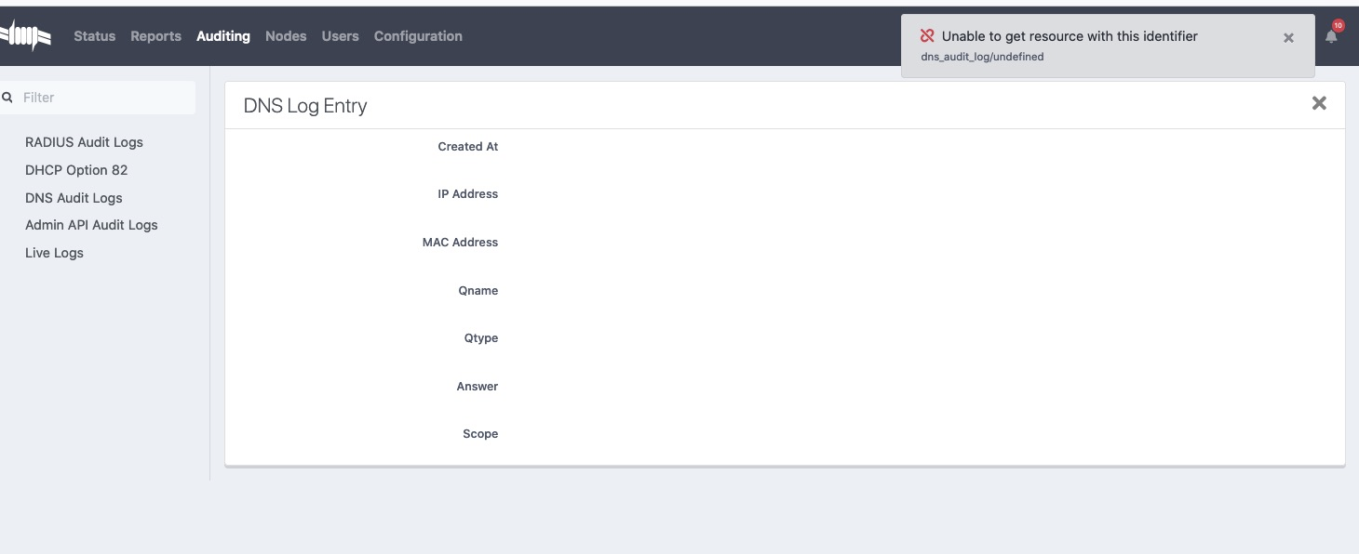Click the dns_audit_log/undefined text
The height and width of the screenshot is (554, 1359).
(982, 57)
